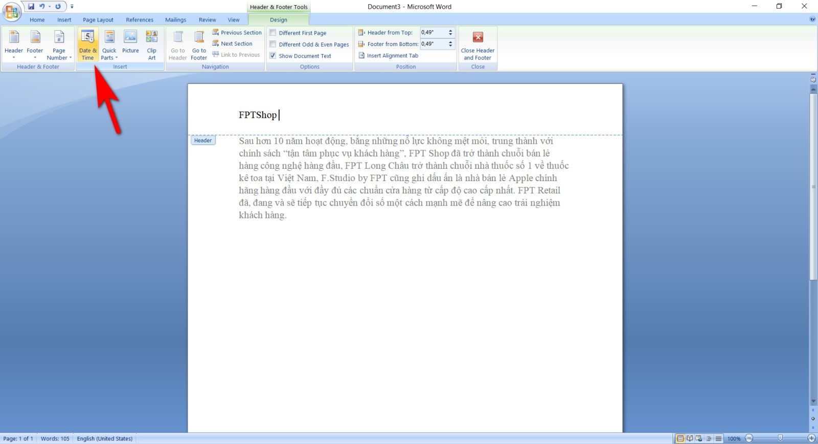Open Microsoft Office Word Help

[812, 19]
